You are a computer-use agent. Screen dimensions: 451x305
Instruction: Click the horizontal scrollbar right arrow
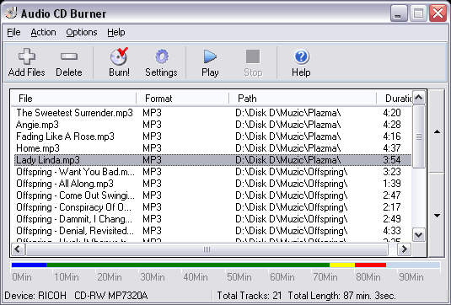click(404, 249)
